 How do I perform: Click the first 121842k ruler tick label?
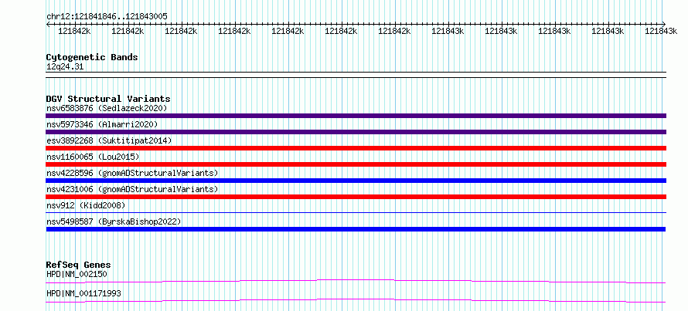pyautogui.click(x=74, y=31)
